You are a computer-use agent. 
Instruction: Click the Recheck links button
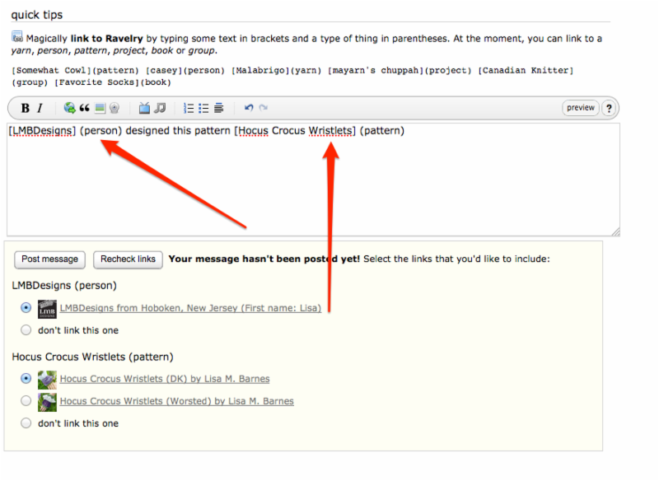(128, 259)
